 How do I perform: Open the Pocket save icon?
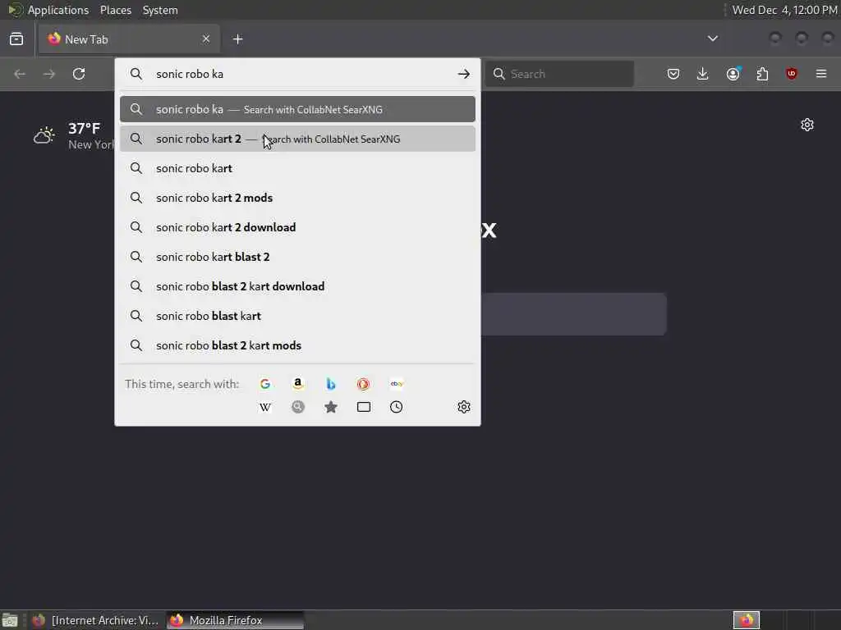673,74
